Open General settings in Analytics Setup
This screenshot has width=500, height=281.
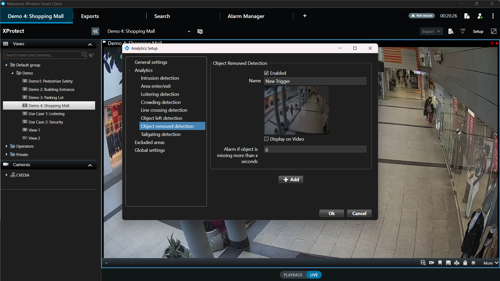click(151, 62)
